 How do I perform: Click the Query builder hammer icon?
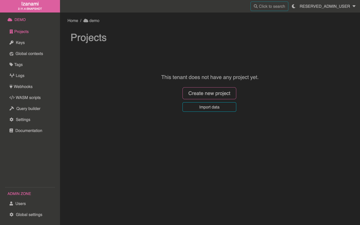coord(12,108)
